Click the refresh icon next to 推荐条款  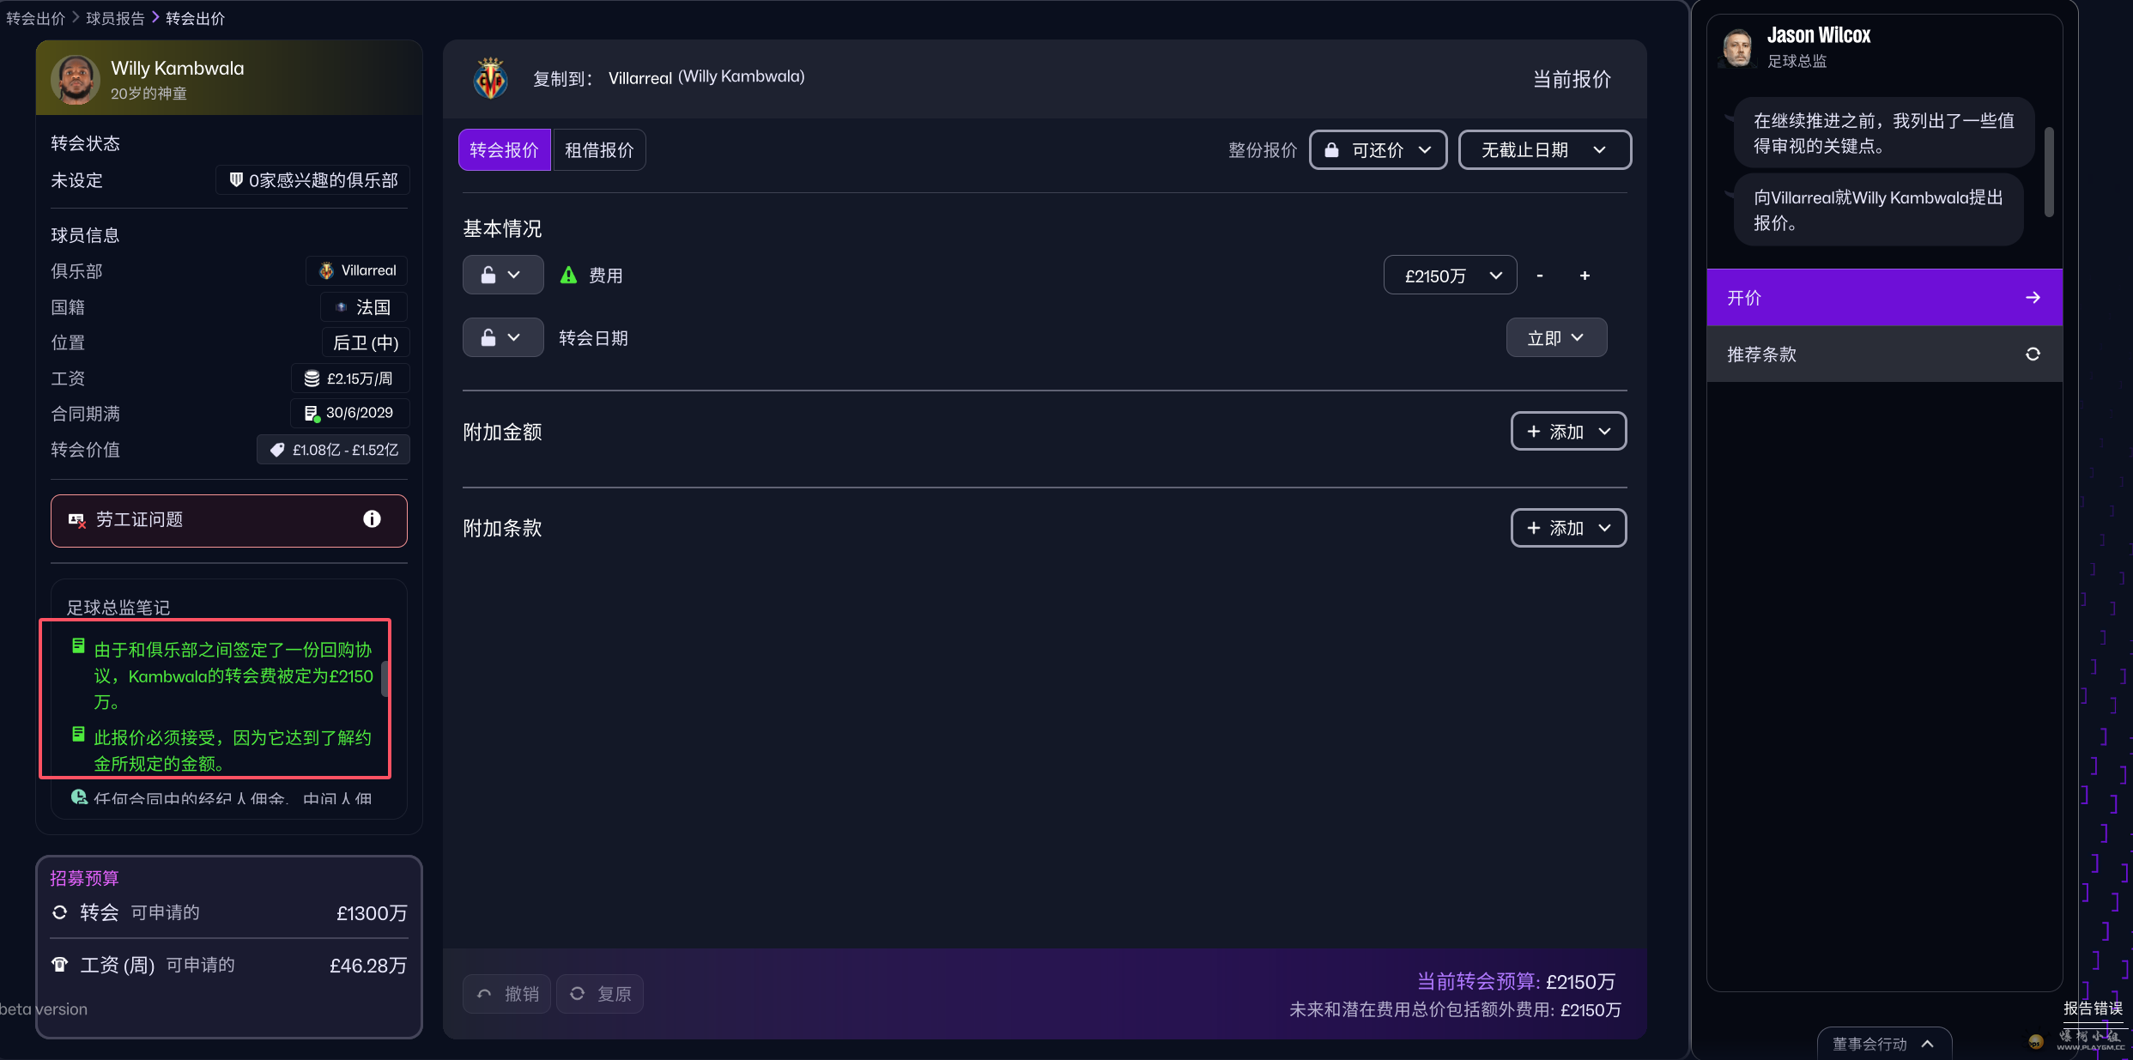(2033, 354)
